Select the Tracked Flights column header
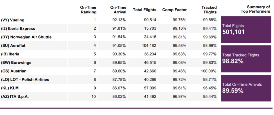This screenshot has width=274, height=115. click(x=209, y=10)
